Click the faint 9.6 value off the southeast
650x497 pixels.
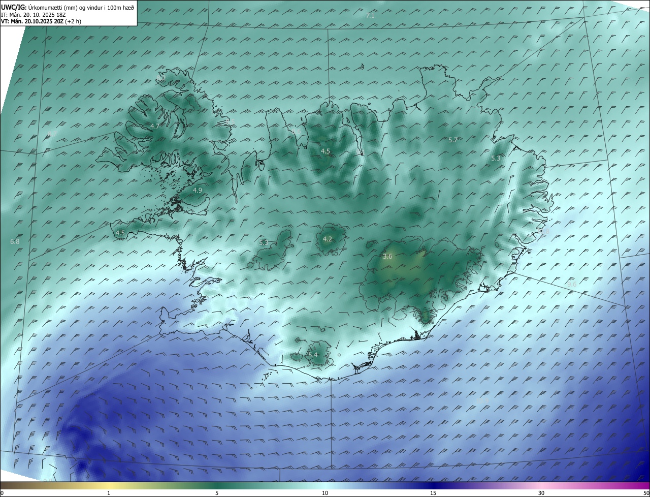coord(572,285)
